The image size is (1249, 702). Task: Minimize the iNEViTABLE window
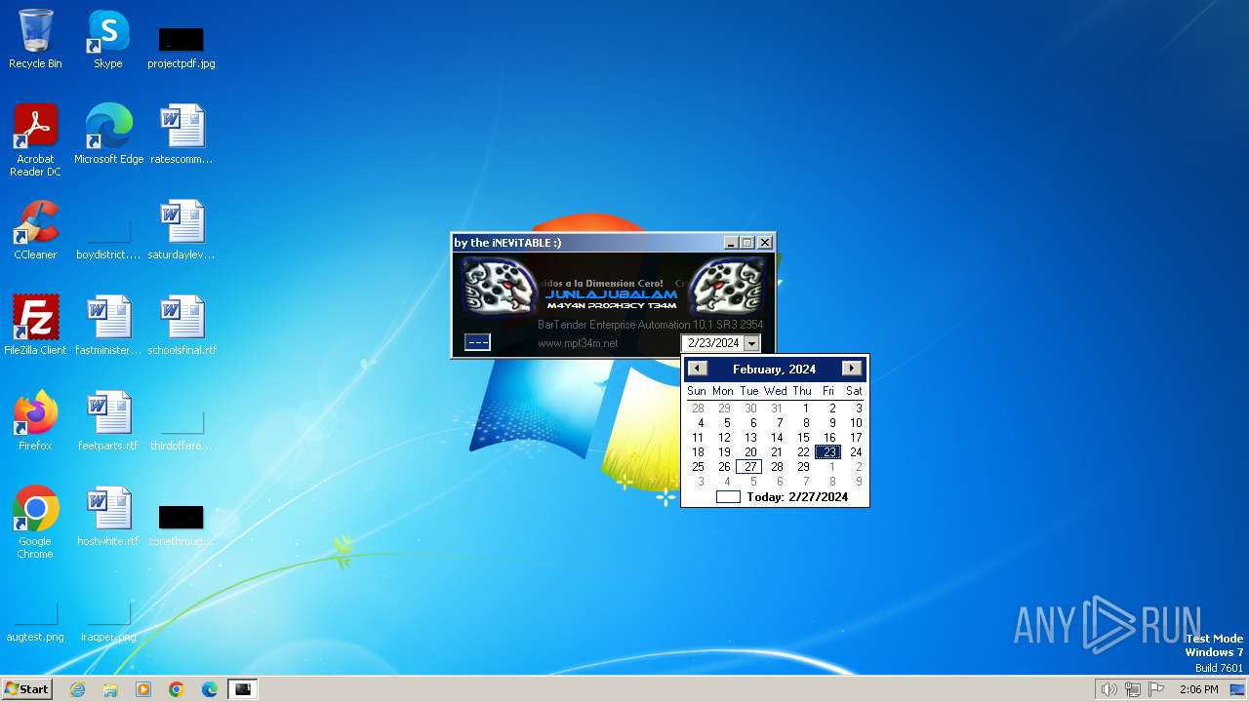[731, 243]
